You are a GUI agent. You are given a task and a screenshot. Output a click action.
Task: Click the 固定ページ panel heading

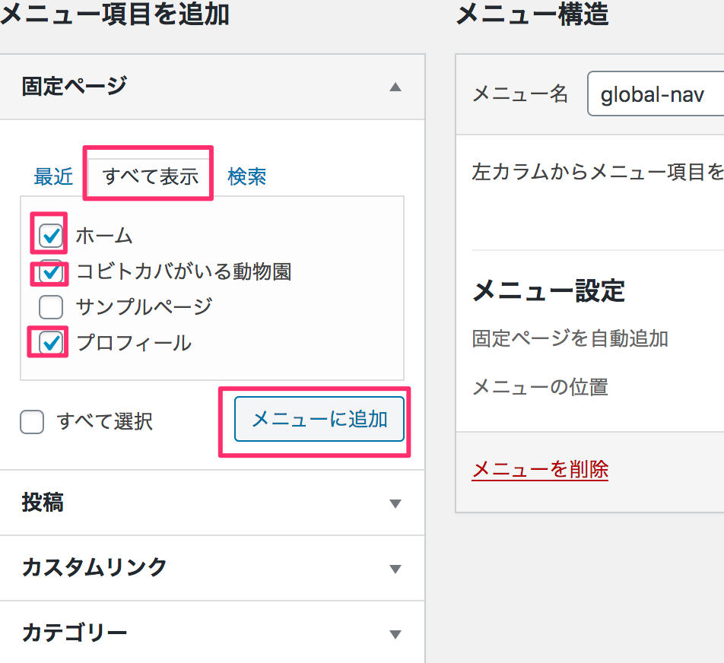tap(75, 87)
